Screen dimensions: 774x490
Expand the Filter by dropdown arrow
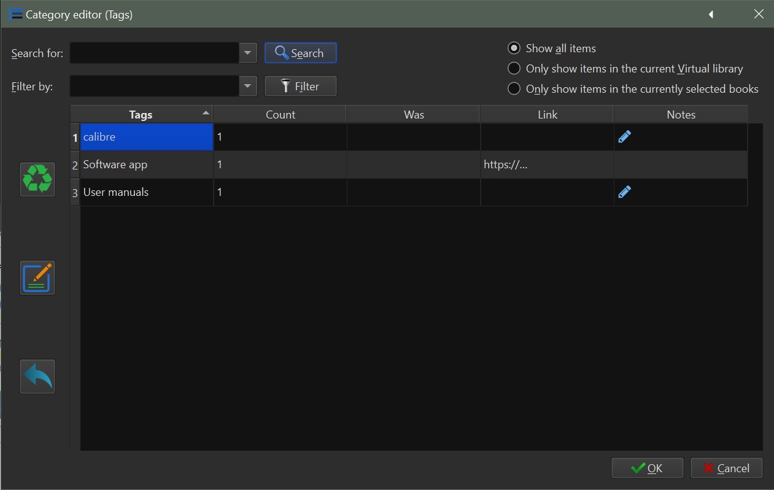247,86
